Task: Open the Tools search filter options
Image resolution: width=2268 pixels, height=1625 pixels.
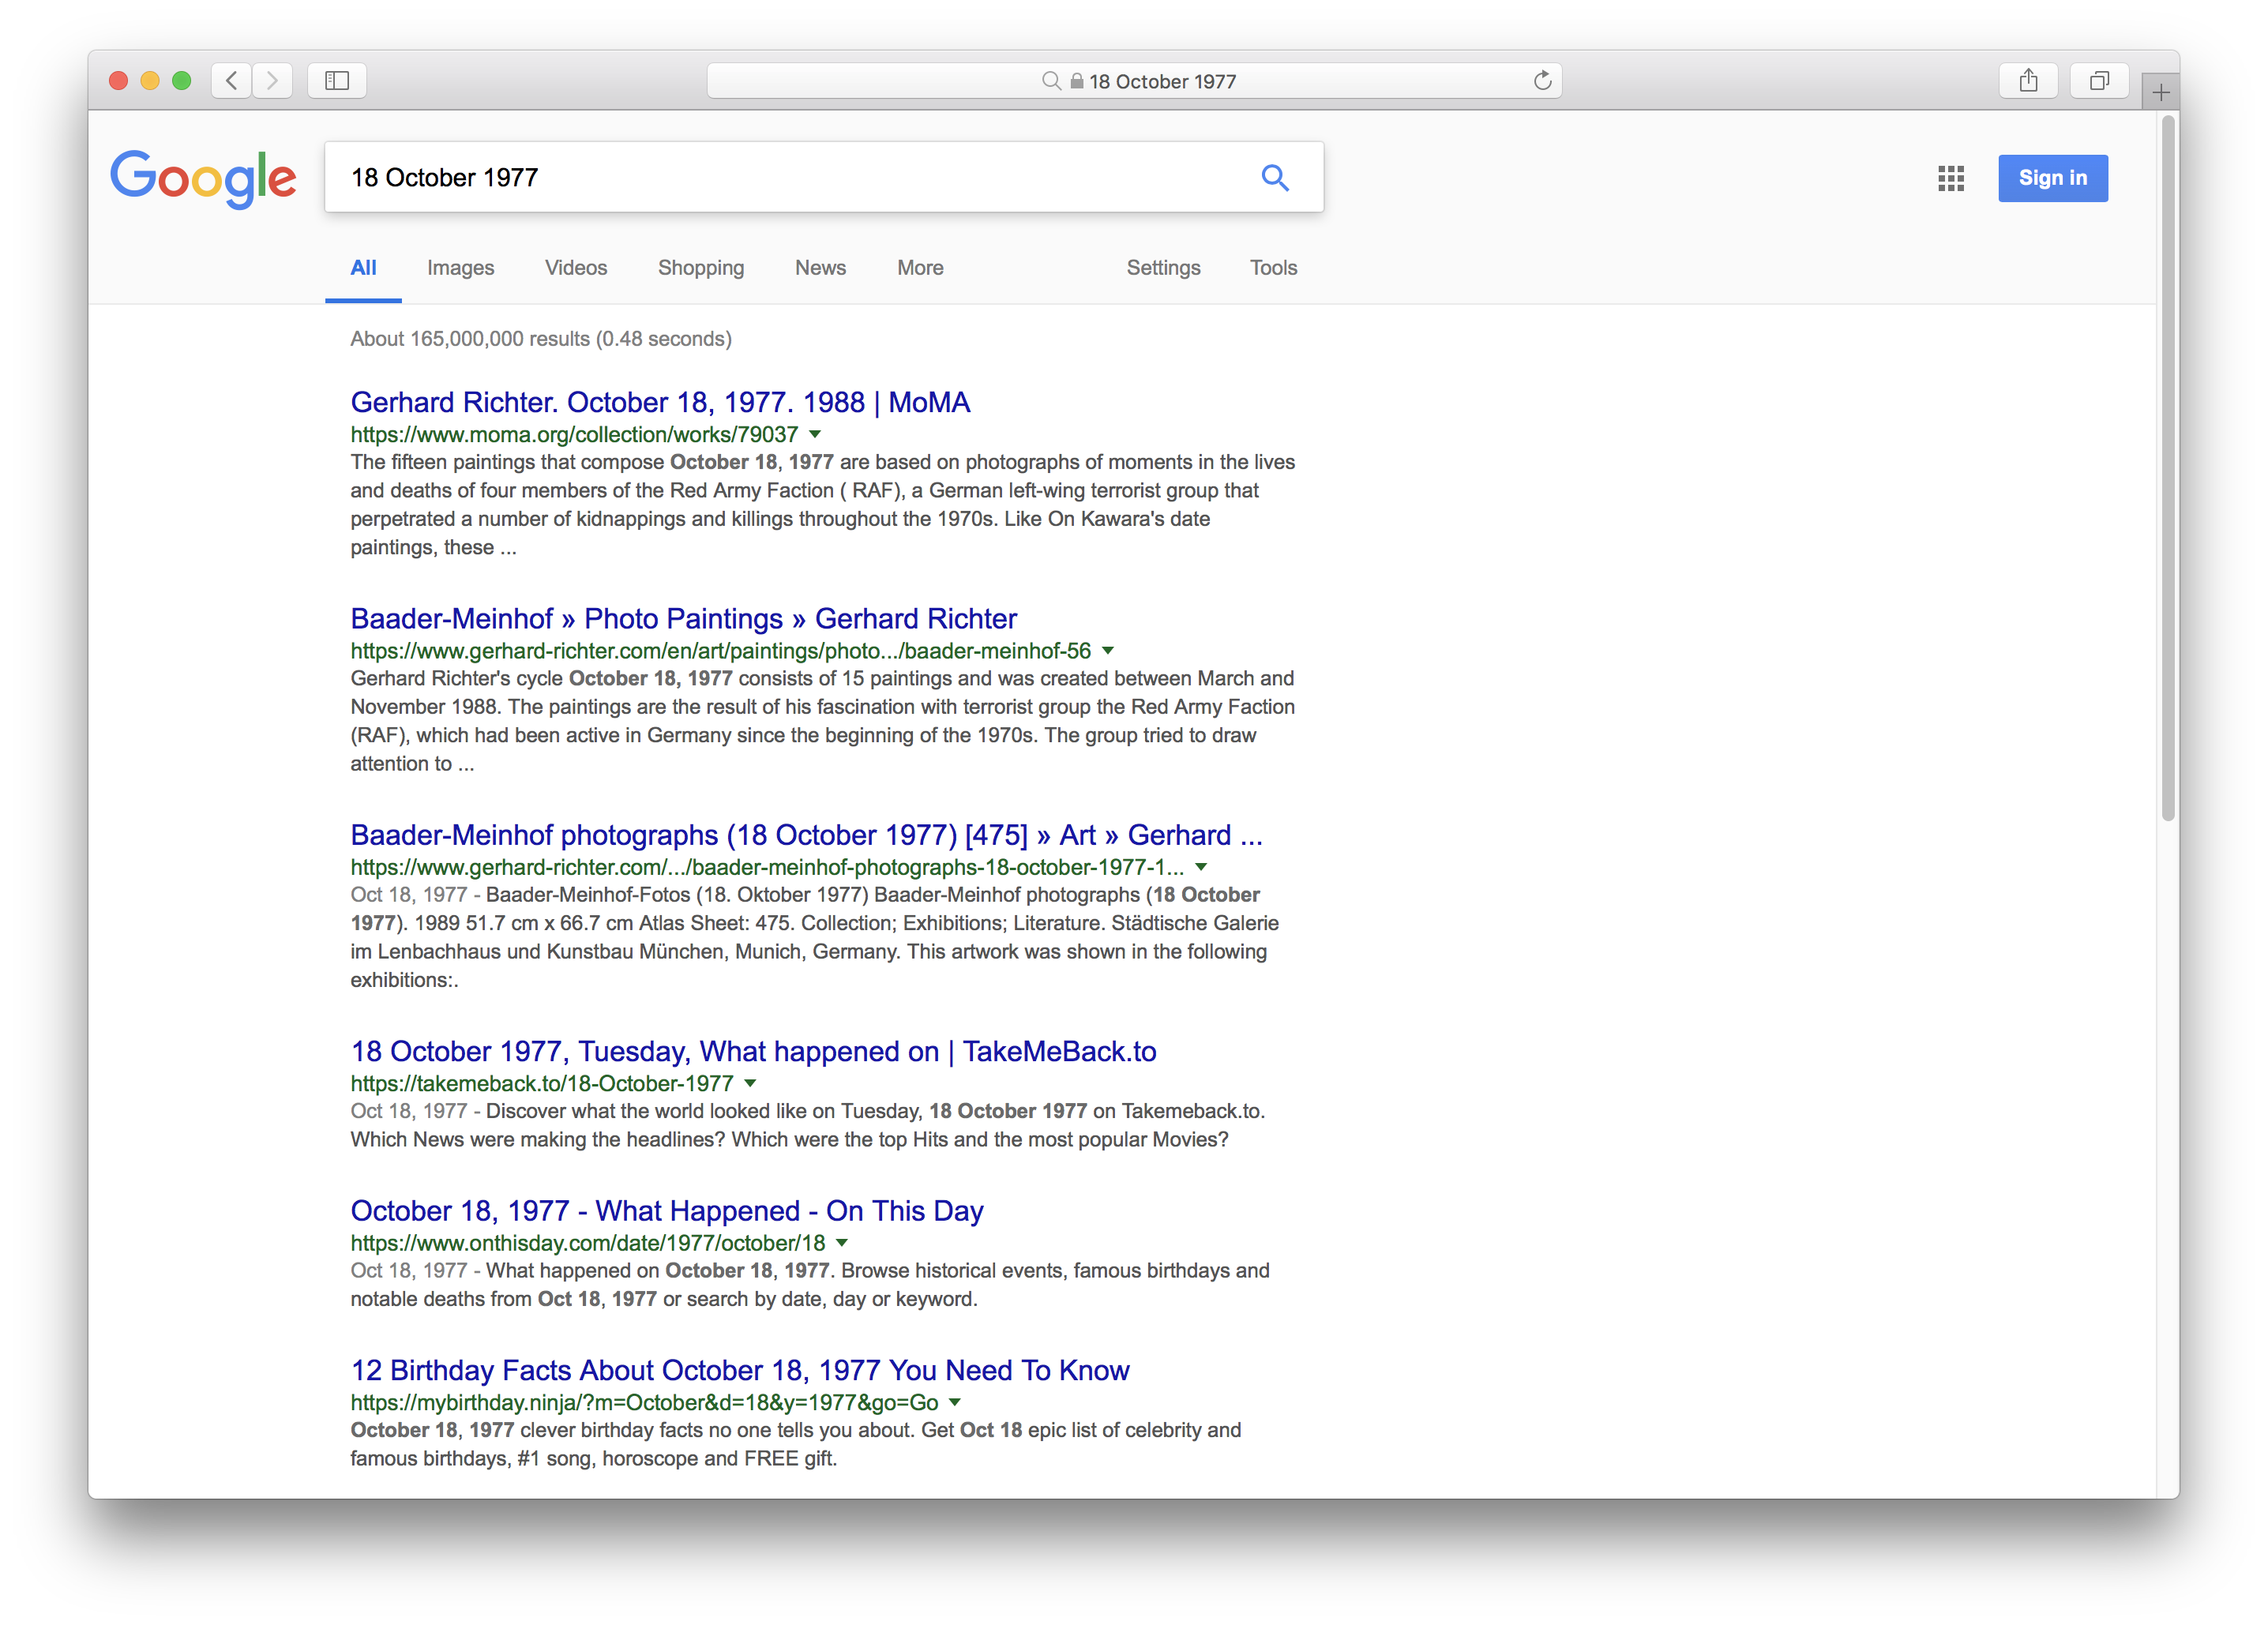Action: click(1273, 267)
